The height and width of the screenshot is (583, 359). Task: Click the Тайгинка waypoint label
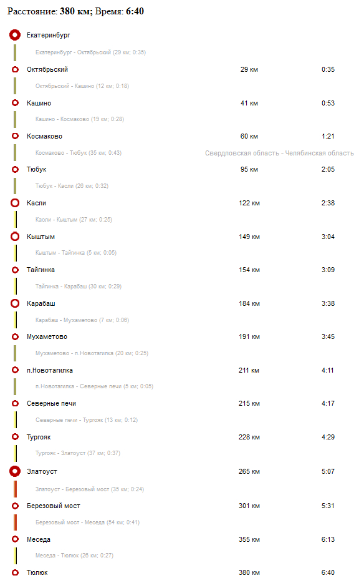pyautogui.click(x=41, y=270)
